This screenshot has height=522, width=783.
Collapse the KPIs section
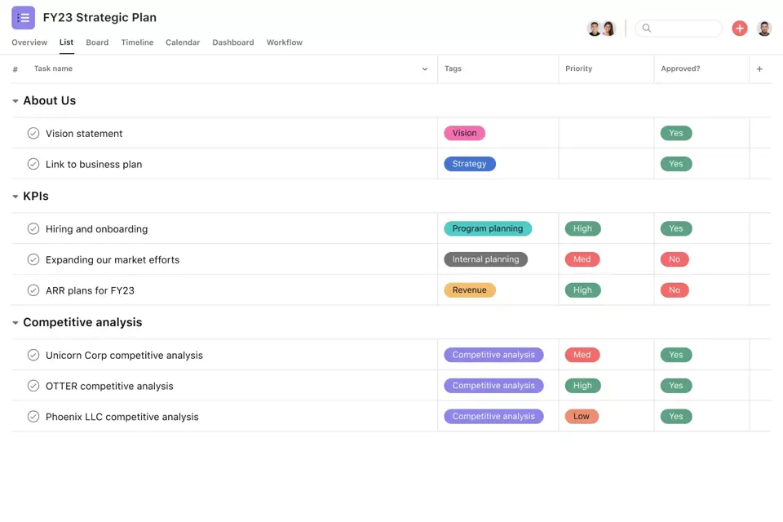point(15,196)
